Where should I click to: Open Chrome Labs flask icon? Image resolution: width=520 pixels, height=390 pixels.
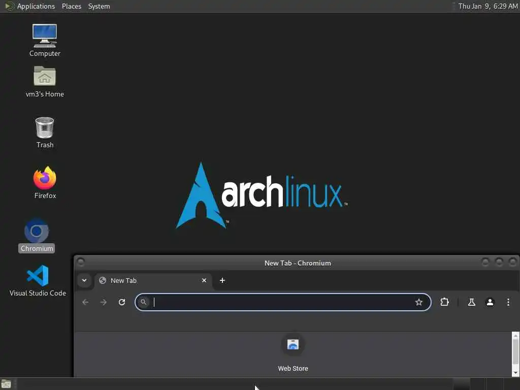click(472, 302)
